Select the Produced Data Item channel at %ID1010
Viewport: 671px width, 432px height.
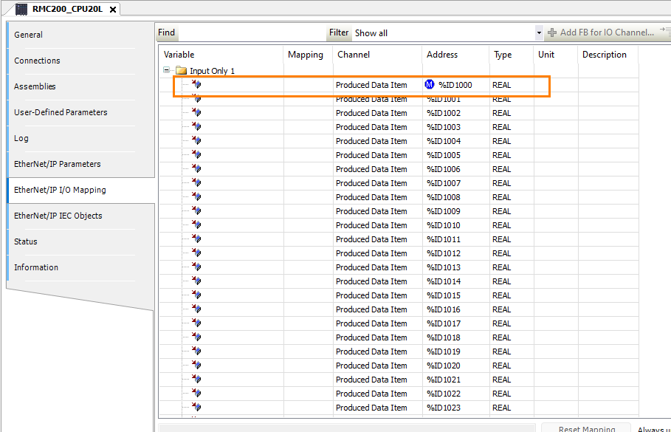click(x=371, y=225)
